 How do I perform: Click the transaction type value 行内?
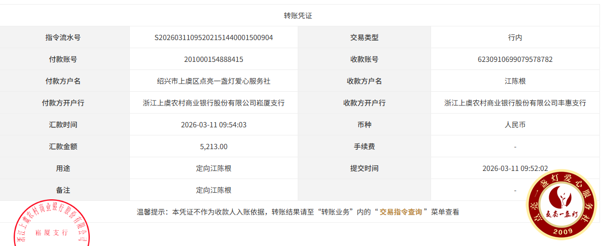pyautogui.click(x=515, y=38)
